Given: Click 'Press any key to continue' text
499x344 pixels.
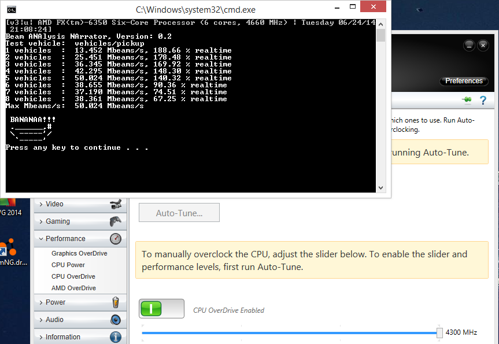Looking at the screenshot, I should tap(77, 147).
